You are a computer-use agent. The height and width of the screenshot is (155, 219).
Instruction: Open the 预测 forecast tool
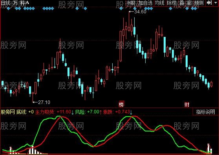pyautogui.click(x=199, y=3)
